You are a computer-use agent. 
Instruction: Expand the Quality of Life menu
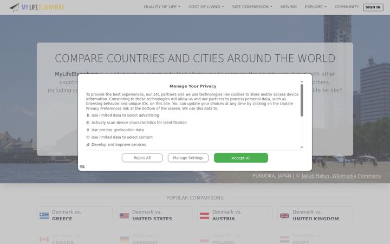pos(162,7)
